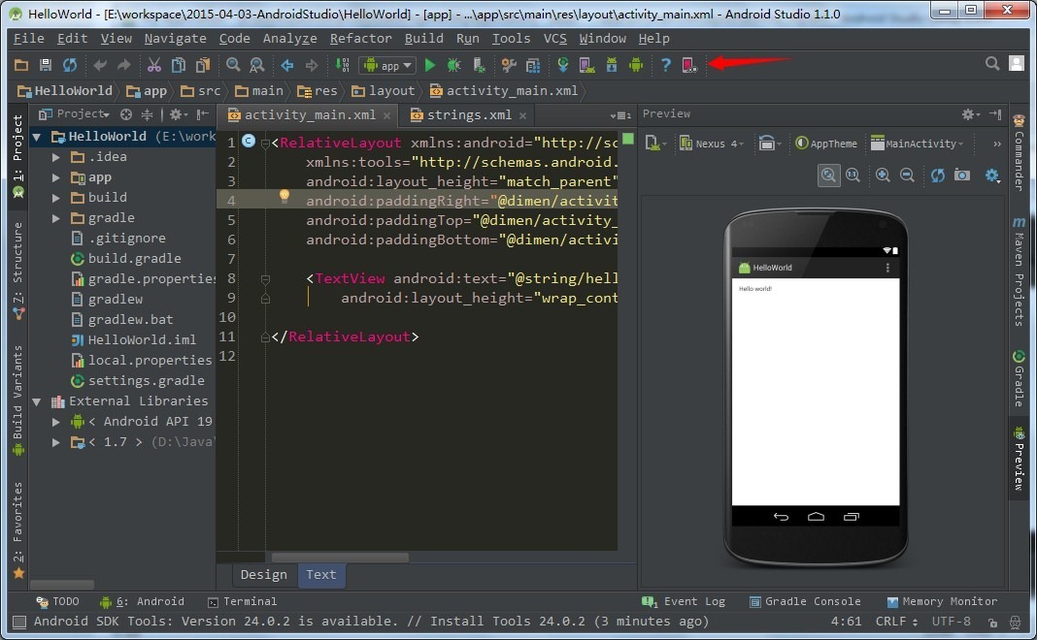This screenshot has height=640, width=1037.
Task: Click the Open folder toolbar icon
Action: (21, 65)
